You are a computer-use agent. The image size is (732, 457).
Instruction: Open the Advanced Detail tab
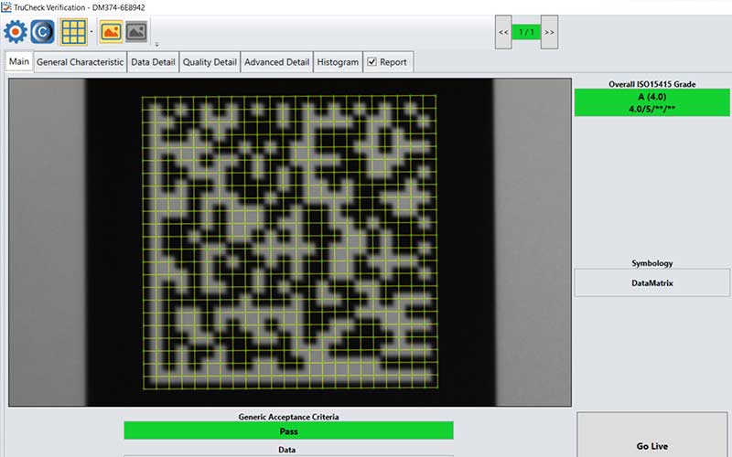(277, 62)
